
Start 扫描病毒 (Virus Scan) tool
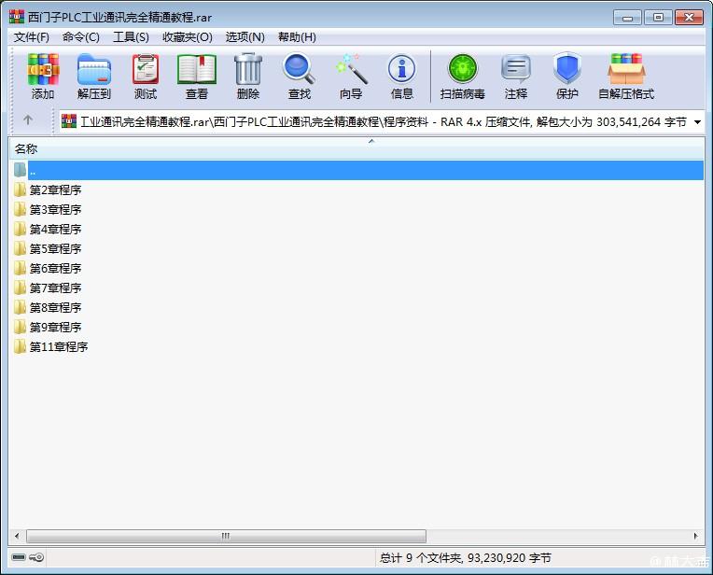(x=462, y=77)
